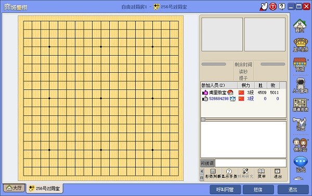This screenshot has height=196, width=312.
Task: Click the right player avatar panel
Action: click(x=265, y=35)
